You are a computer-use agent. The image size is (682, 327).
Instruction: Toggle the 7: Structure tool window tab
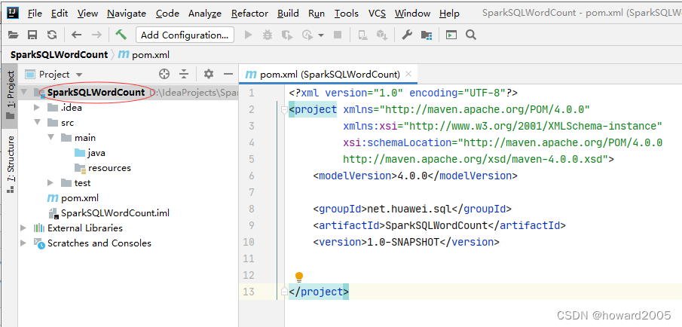(10, 164)
